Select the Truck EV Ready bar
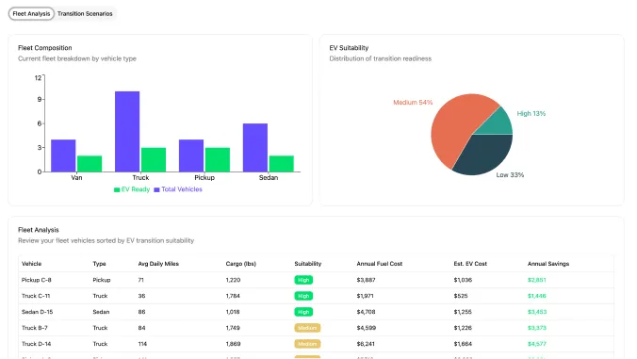Image resolution: width=637 pixels, height=359 pixels. [x=154, y=159]
